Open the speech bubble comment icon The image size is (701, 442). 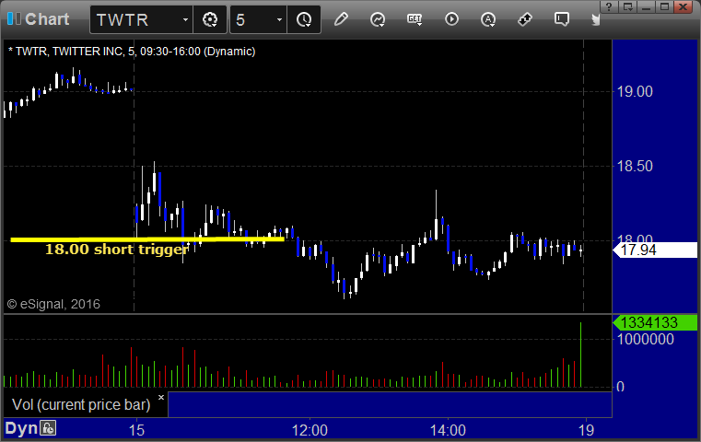click(x=562, y=19)
